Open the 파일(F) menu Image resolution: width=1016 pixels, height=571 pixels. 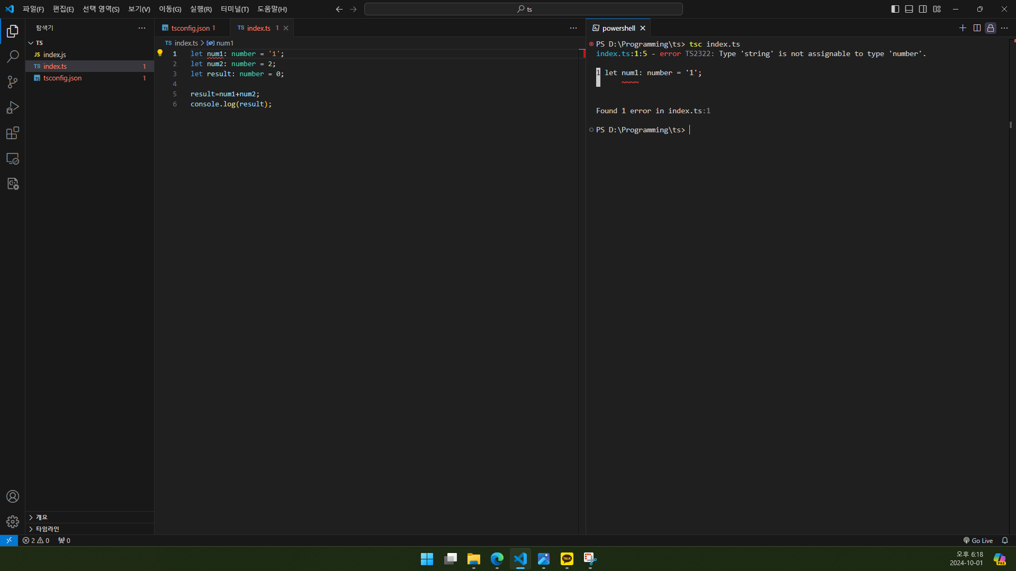33,9
